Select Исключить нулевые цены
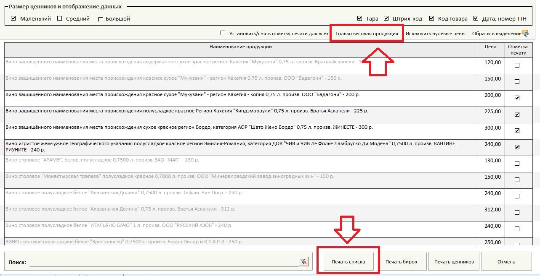 click(x=435, y=34)
